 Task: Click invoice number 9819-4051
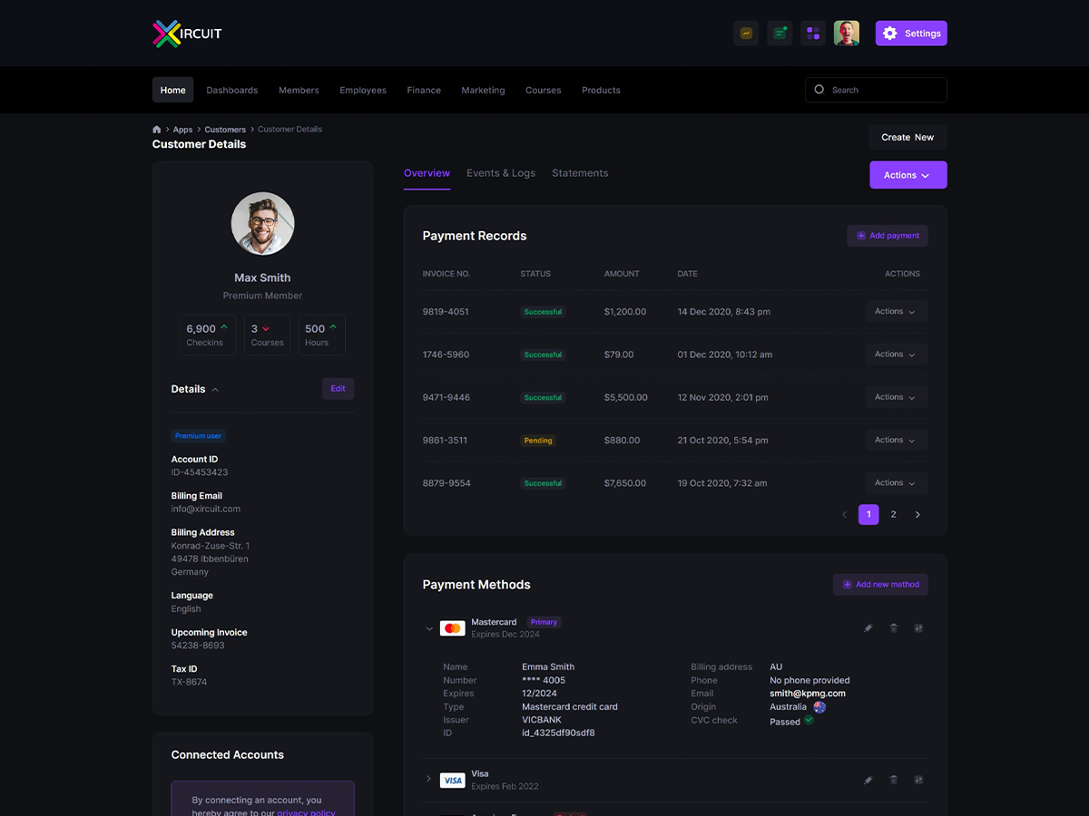pyautogui.click(x=446, y=312)
